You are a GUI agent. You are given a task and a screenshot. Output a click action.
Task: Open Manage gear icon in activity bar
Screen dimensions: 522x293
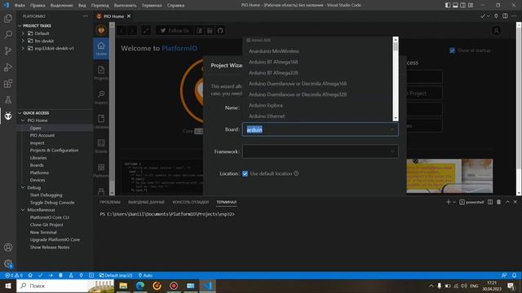click(x=8, y=264)
